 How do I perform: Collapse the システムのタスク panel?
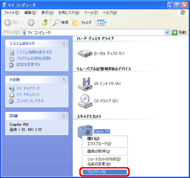[64, 43]
